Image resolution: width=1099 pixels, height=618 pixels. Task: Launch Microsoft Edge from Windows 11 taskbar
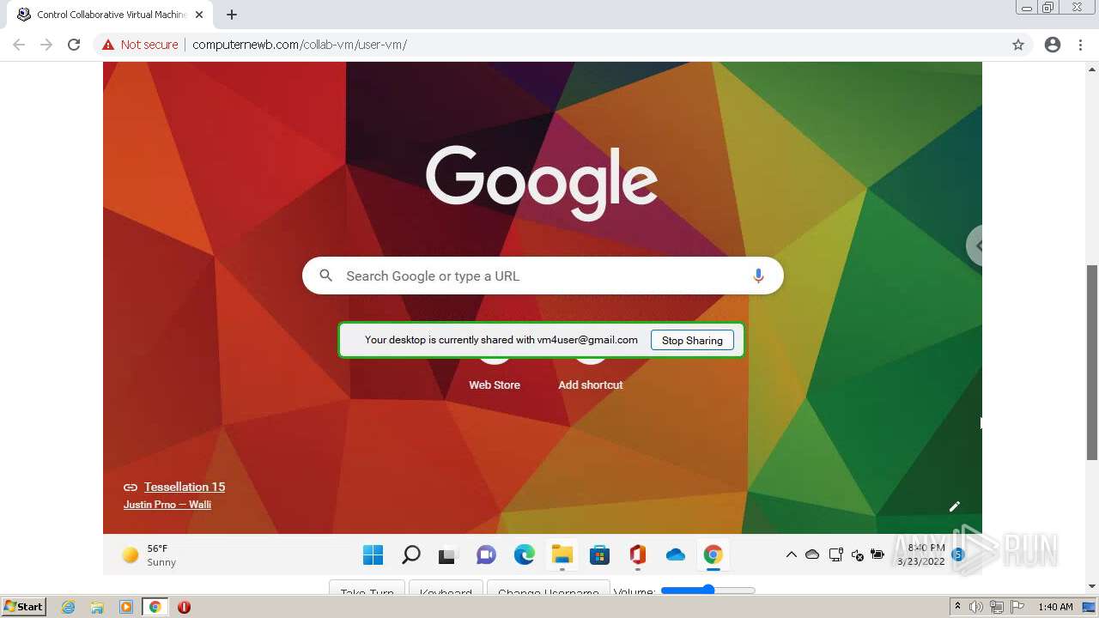524,555
